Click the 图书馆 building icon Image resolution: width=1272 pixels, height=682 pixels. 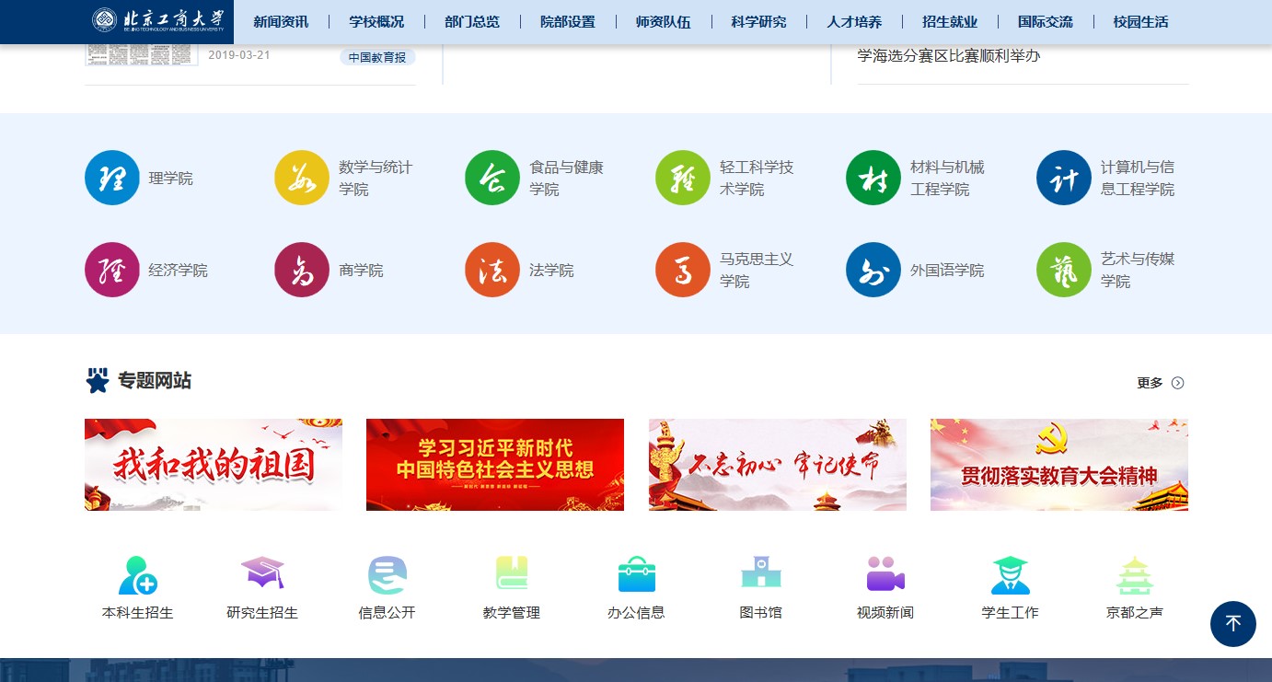pyautogui.click(x=760, y=572)
